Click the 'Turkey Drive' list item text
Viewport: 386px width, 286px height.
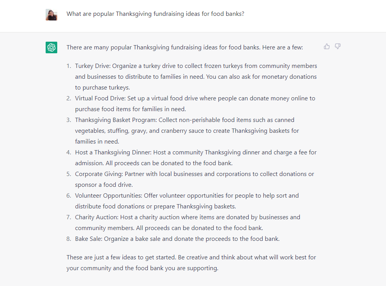point(196,77)
